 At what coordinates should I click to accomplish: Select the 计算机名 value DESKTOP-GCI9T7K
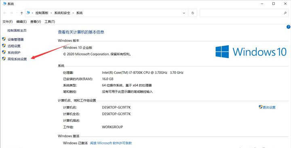116,107
